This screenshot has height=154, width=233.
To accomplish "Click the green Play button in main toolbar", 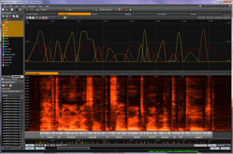I will pyautogui.click(x=131, y=10).
